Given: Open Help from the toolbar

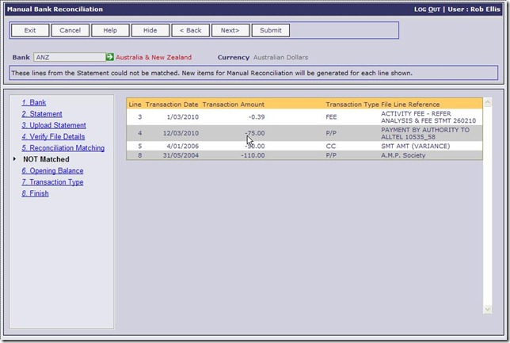Looking at the screenshot, I should pos(110,31).
